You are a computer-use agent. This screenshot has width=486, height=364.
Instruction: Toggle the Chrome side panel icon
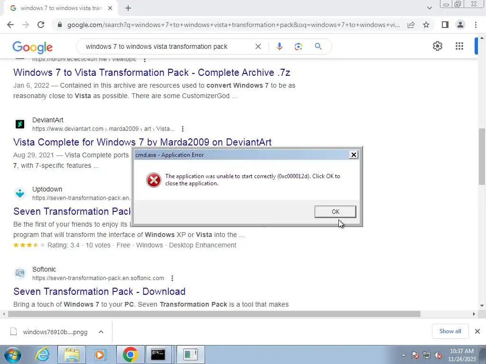point(445,25)
